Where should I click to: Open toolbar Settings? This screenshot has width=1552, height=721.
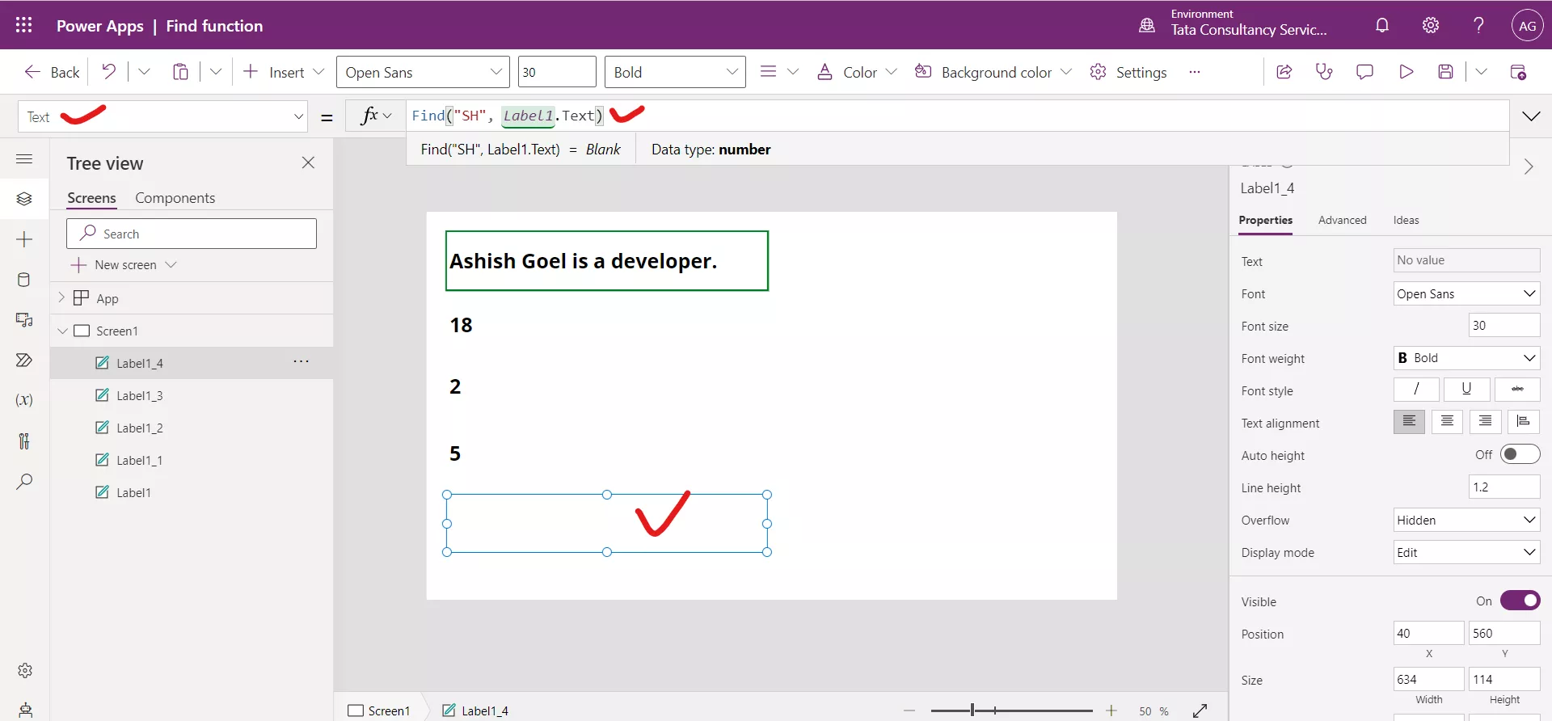(1128, 72)
